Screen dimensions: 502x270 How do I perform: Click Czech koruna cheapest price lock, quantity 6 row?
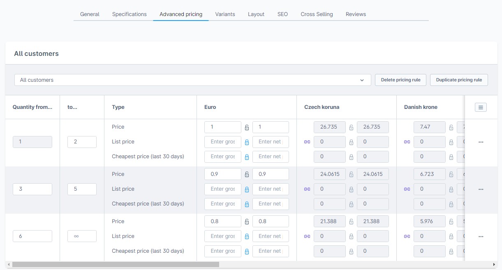tap(351, 252)
